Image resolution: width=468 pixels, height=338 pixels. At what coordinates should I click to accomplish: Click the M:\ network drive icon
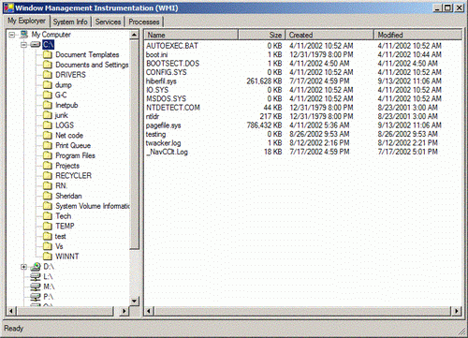point(36,287)
